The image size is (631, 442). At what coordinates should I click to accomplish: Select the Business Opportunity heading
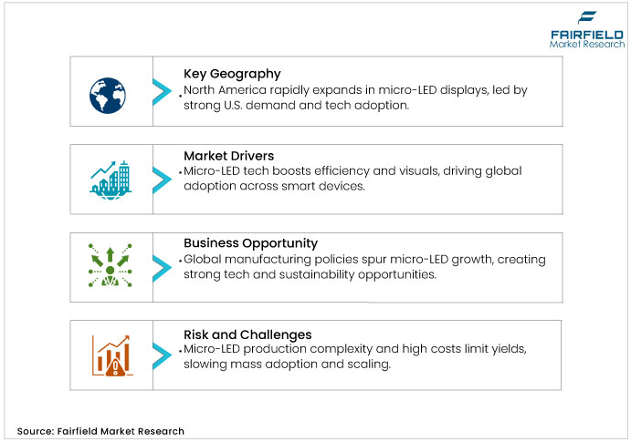coord(250,243)
